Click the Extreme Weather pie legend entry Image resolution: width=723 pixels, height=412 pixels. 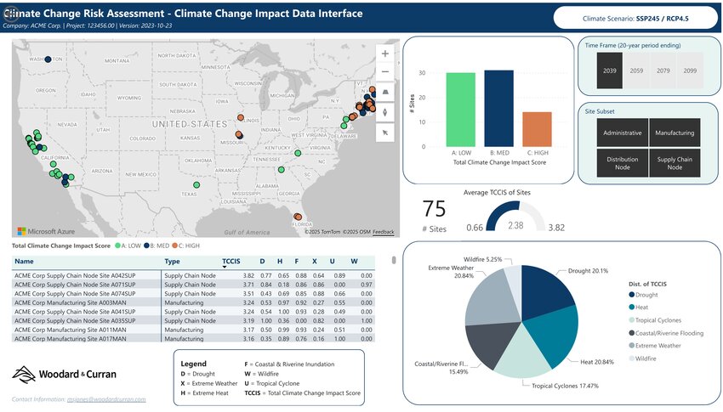(x=655, y=345)
